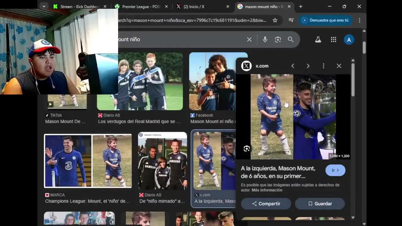Click the Ir button to visit page
402x226 pixels.
pyautogui.click(x=335, y=170)
